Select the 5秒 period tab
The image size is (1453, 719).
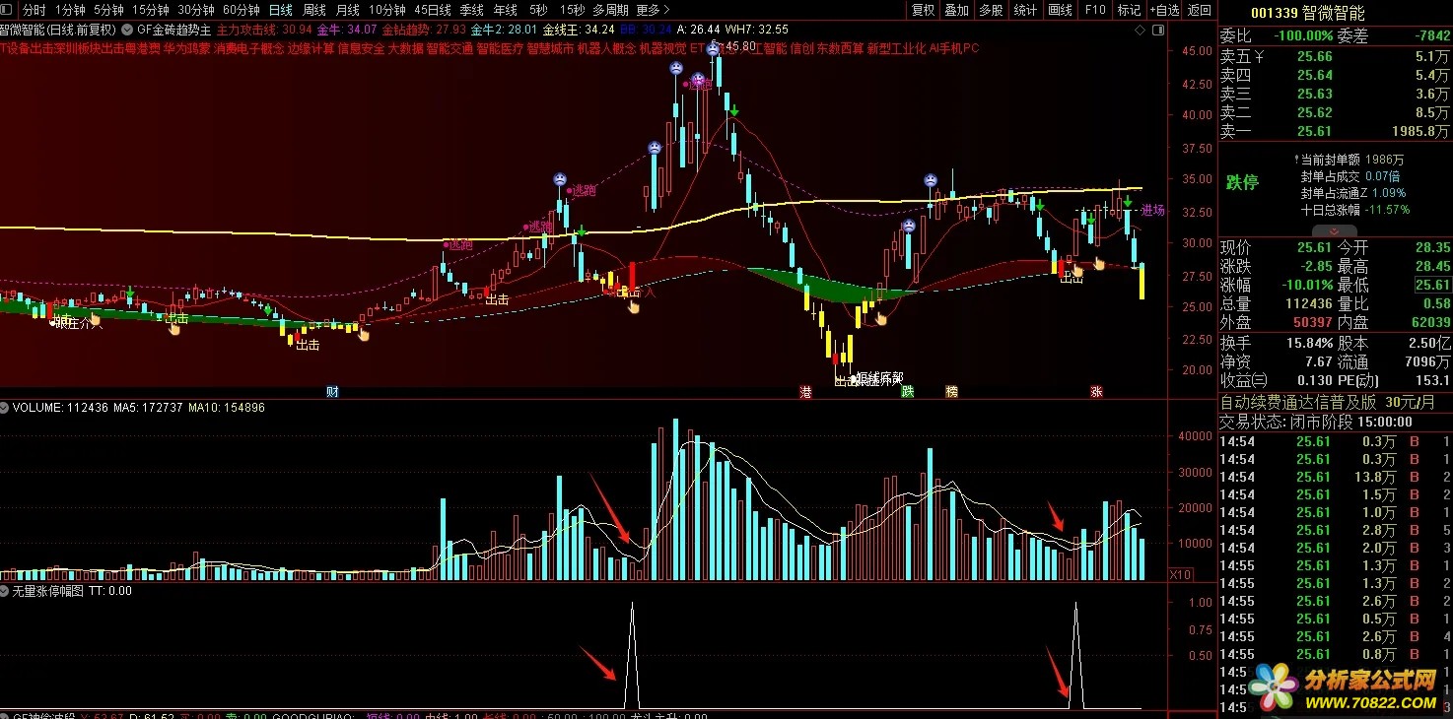pyautogui.click(x=537, y=10)
